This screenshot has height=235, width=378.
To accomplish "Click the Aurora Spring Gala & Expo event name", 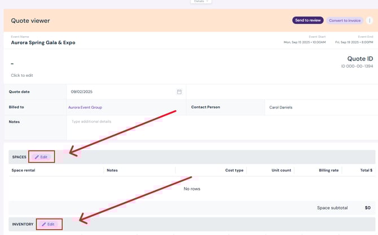I will 43,42.
